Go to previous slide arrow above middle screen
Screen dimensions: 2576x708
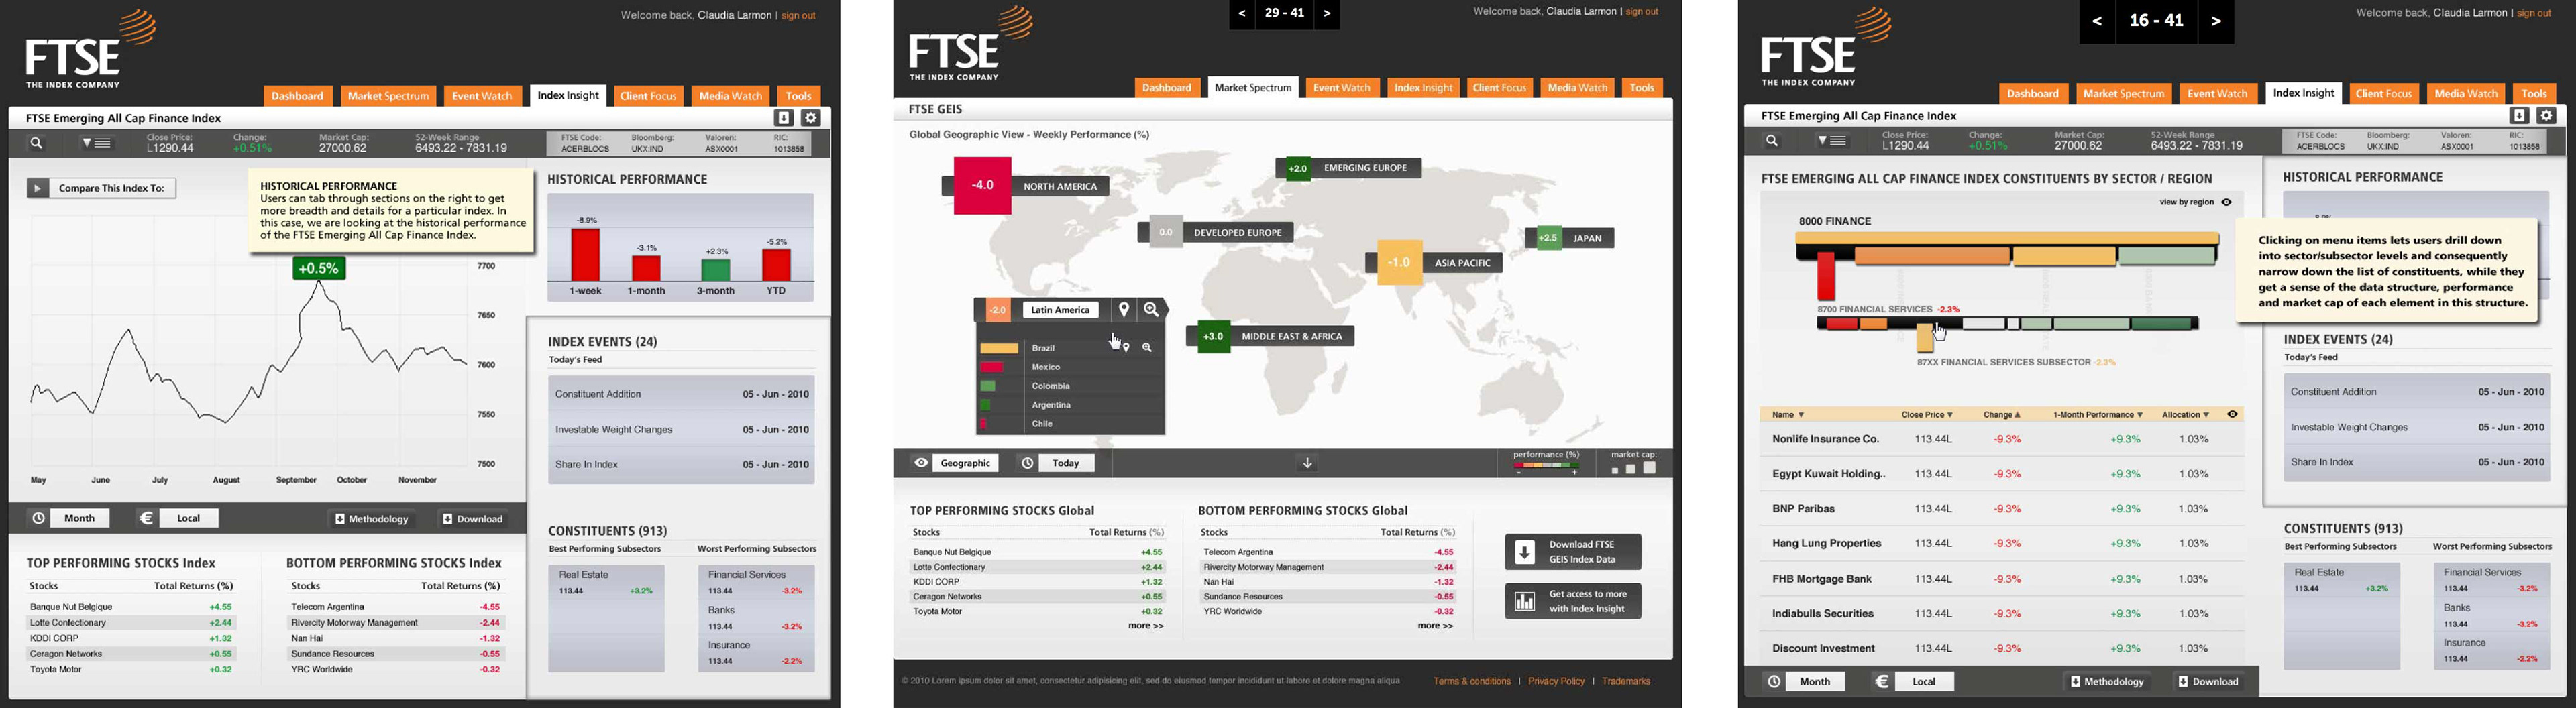coord(1242,14)
